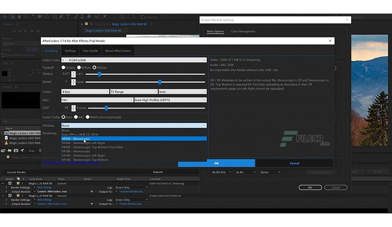Select the Hand tool
392x227 pixels.
tap(19, 17)
